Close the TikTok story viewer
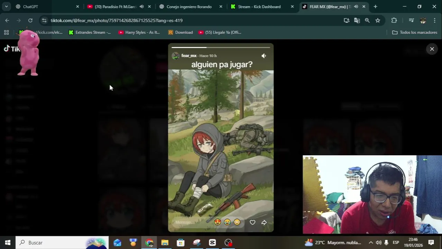The image size is (442, 249). (x=432, y=49)
